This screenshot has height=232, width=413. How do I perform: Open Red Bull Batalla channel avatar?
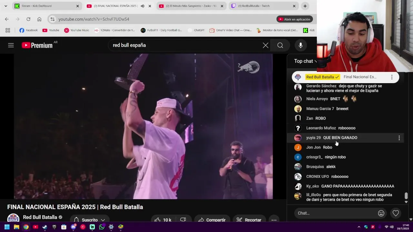(x=13, y=218)
